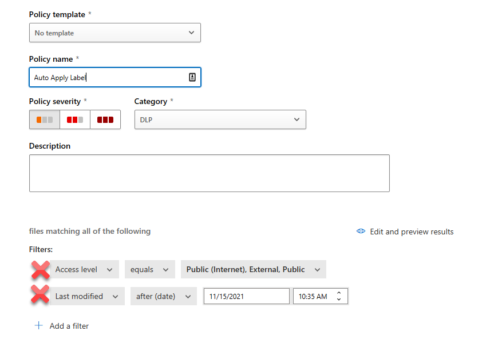Click the autofill icon in Policy name field

[x=192, y=77]
